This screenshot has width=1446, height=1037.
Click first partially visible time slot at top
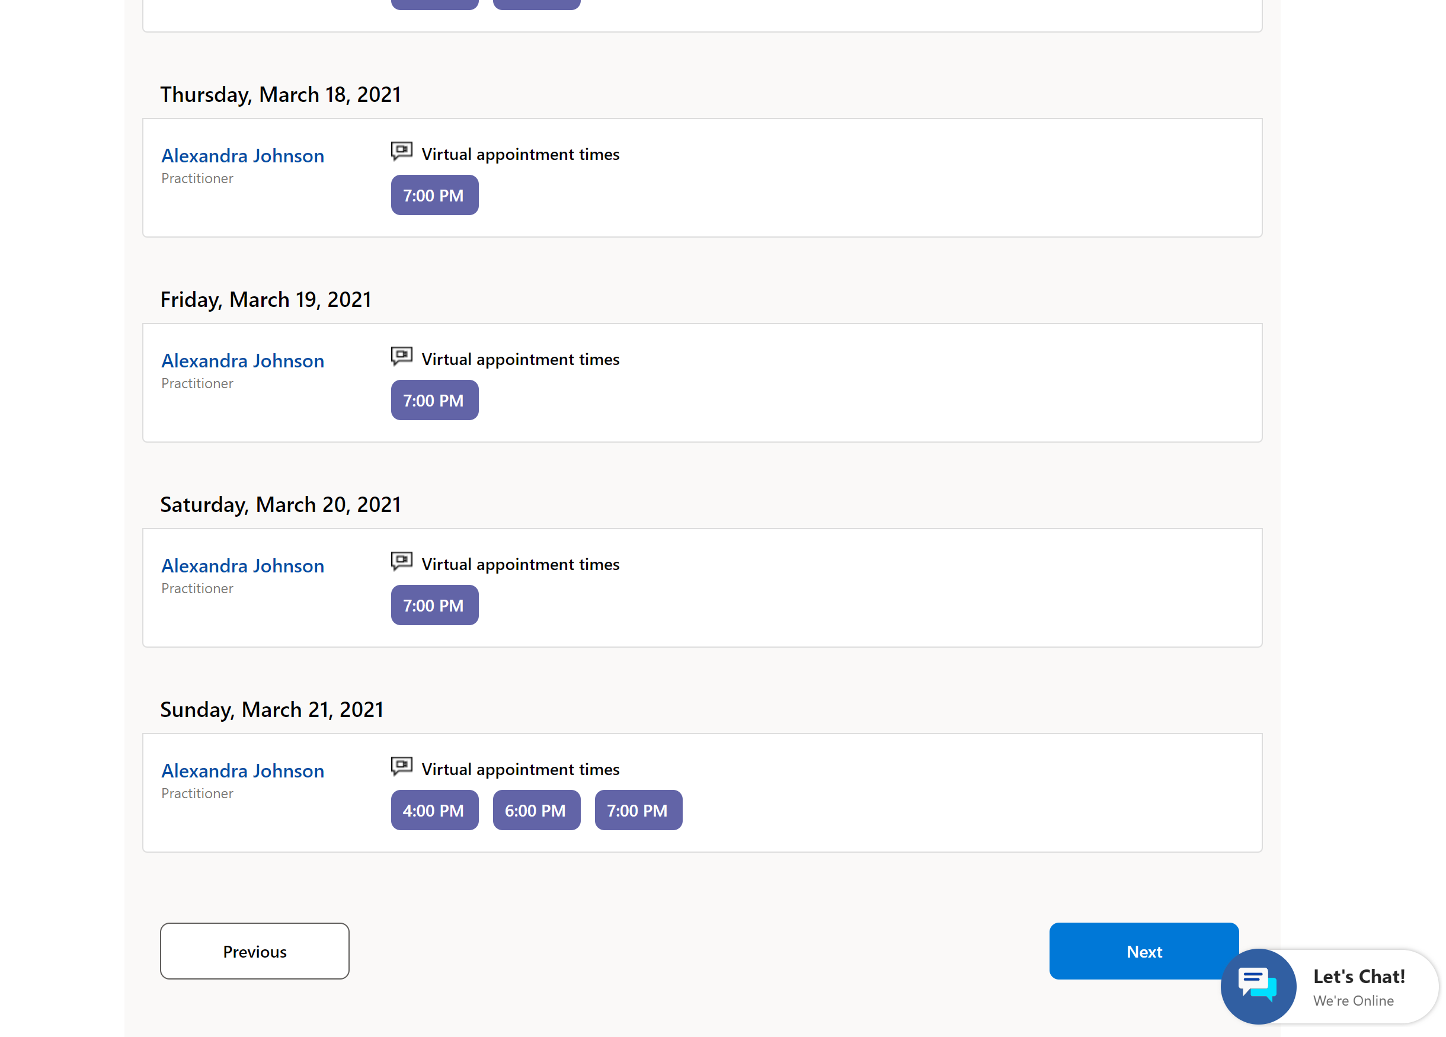(x=434, y=4)
